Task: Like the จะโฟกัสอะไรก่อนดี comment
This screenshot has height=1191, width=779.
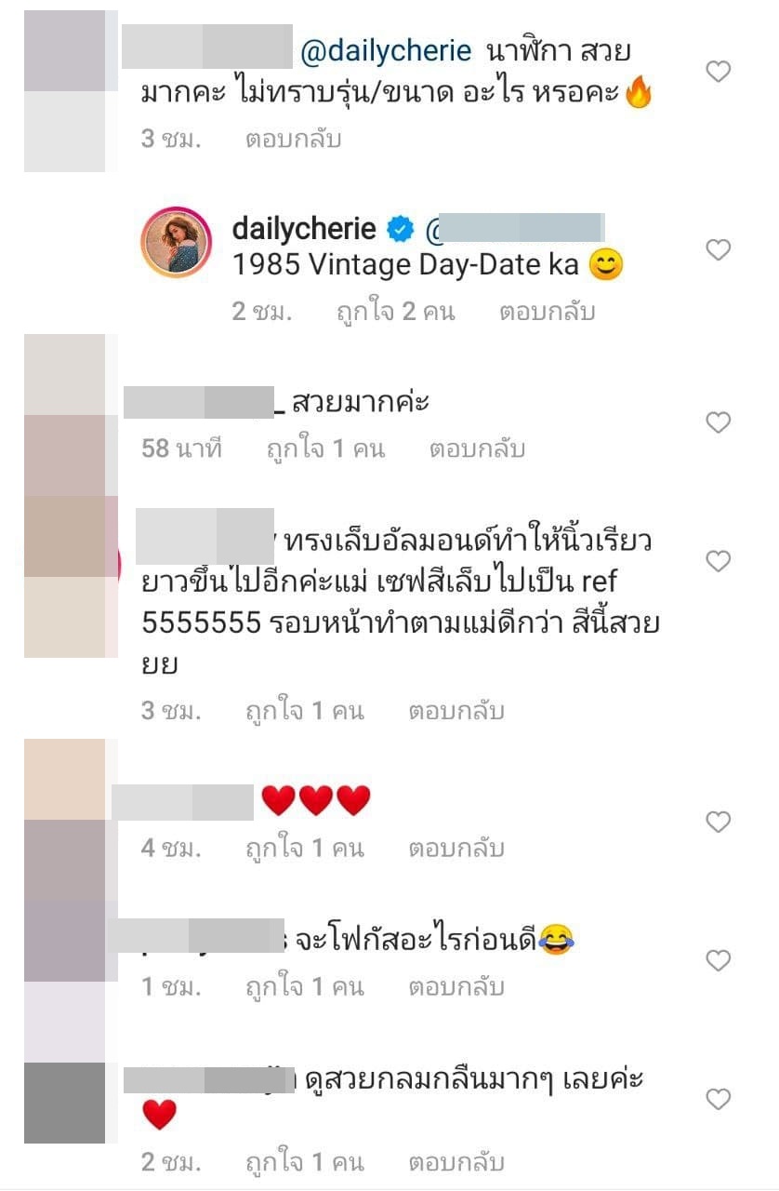Action: click(719, 959)
